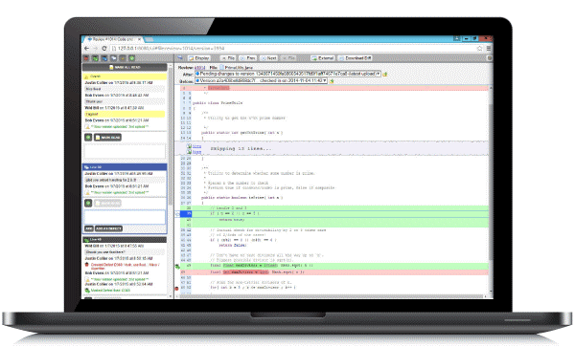Expand the skipped lines using top more link
The width and height of the screenshot is (575, 347).
click(x=196, y=146)
